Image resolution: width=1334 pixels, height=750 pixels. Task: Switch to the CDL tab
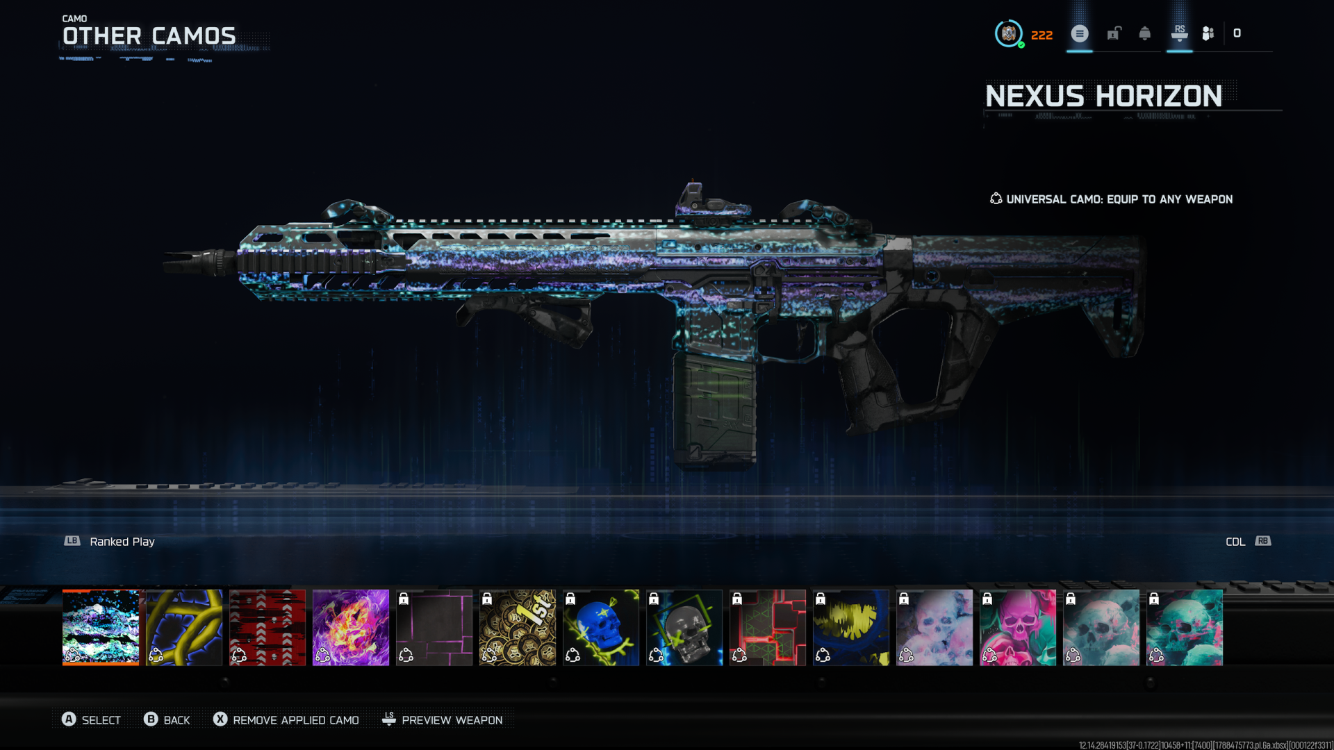[1235, 542]
